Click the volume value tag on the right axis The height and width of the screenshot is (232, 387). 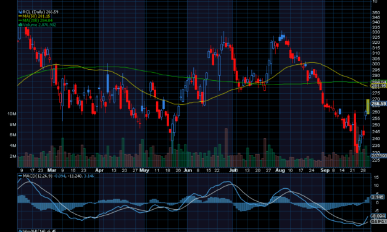tap(378, 155)
